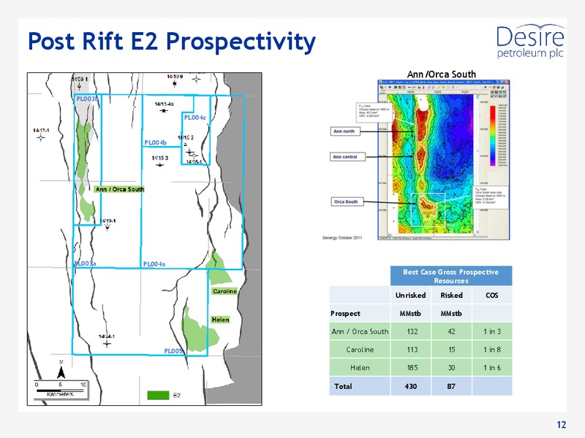Click the Unrisked column header
585x438 pixels.
pyautogui.click(x=411, y=296)
